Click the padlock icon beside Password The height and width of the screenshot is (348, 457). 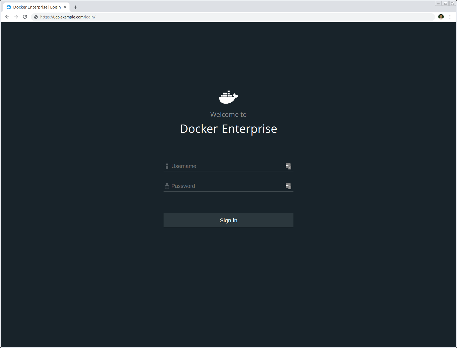coord(167,186)
